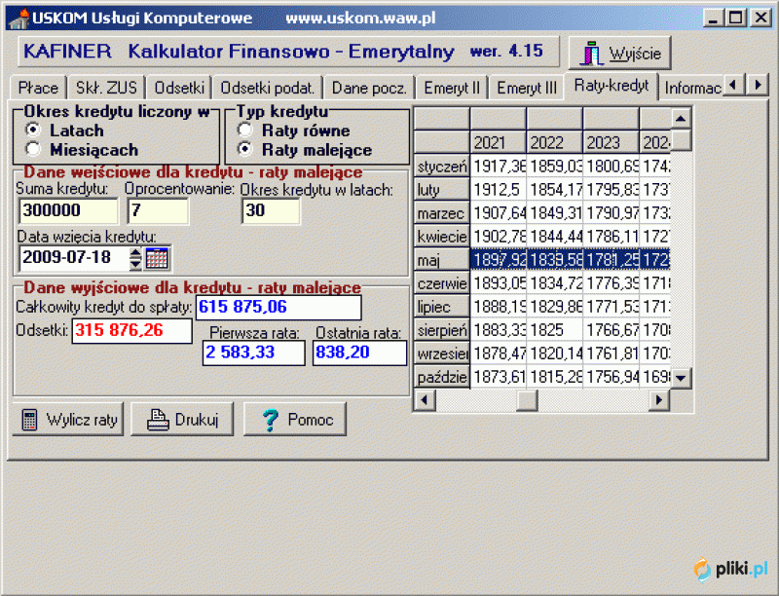779x596 pixels.
Task: Click the Data wzięcia kredytu date field
Action: point(75,258)
